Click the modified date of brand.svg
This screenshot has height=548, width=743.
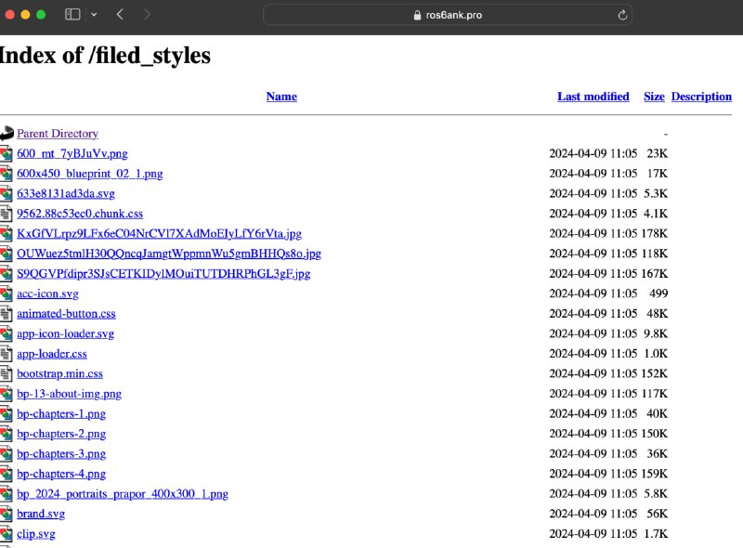click(x=593, y=514)
